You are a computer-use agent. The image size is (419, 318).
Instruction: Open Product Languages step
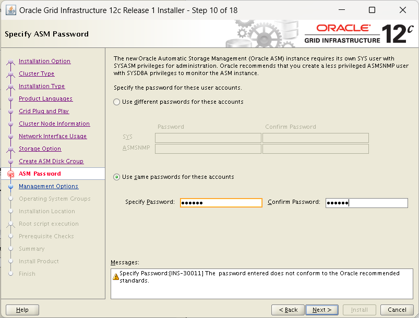click(x=46, y=99)
